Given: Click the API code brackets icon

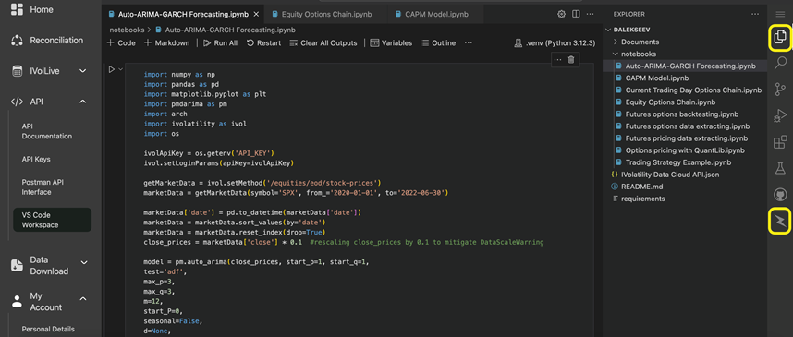Looking at the screenshot, I should [x=18, y=102].
